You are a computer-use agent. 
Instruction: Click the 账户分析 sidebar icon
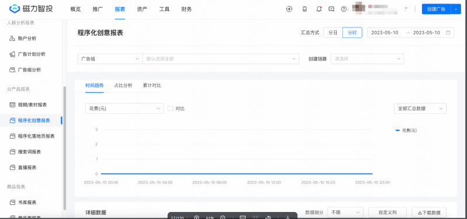(12, 39)
